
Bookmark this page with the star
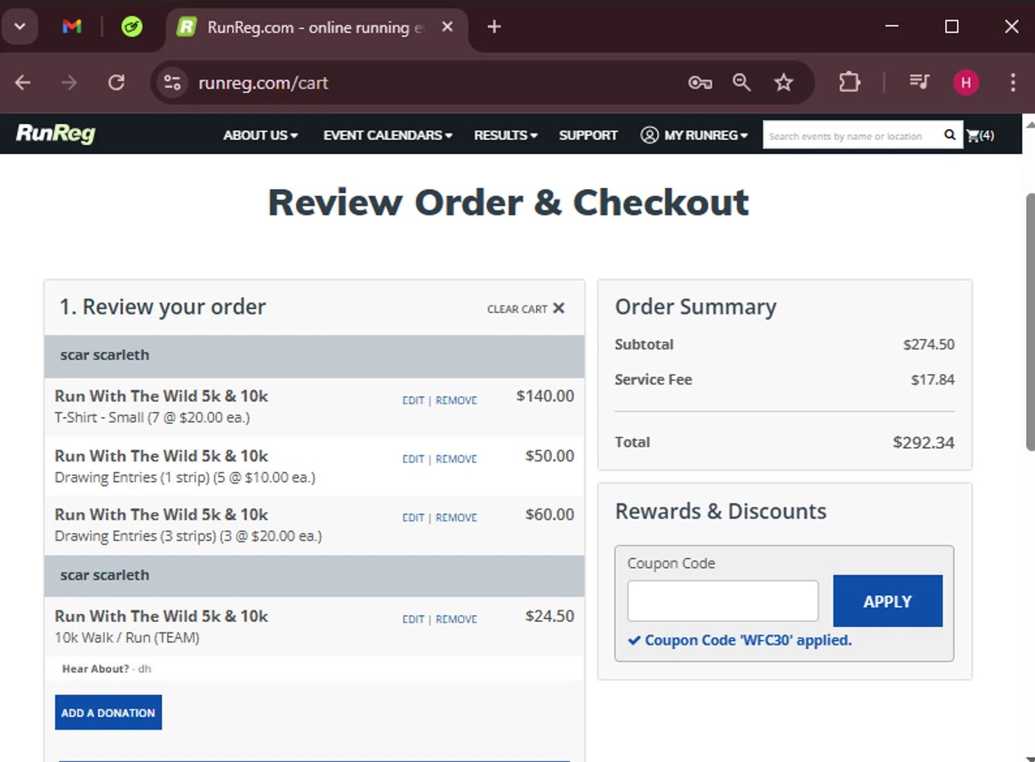[783, 83]
